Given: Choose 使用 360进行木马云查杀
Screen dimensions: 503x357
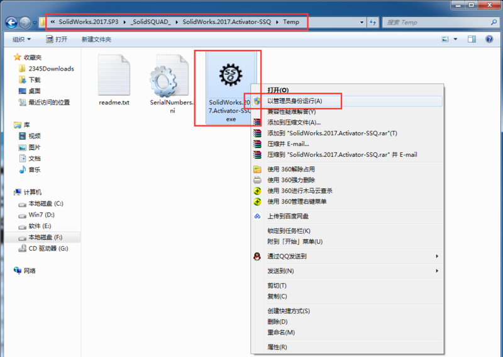Looking at the screenshot, I should coord(347,191).
